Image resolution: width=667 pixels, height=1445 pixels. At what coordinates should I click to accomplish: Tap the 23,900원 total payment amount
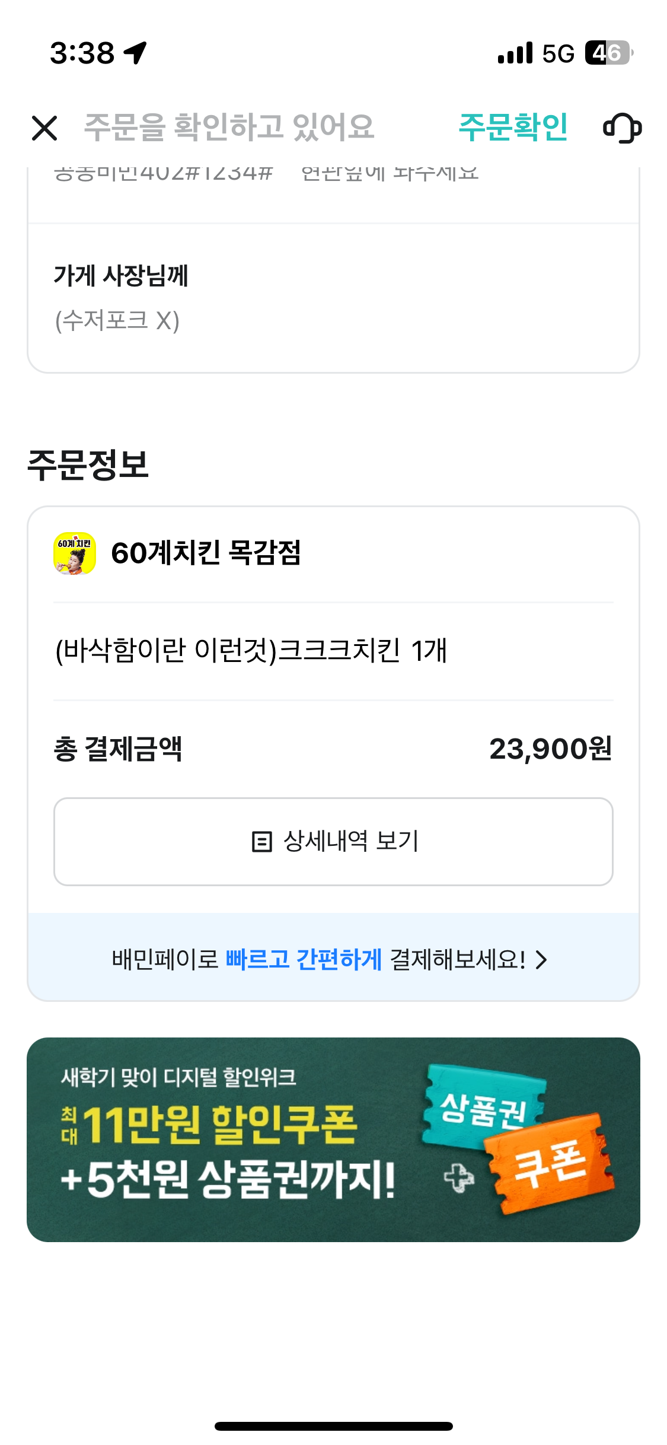(550, 749)
